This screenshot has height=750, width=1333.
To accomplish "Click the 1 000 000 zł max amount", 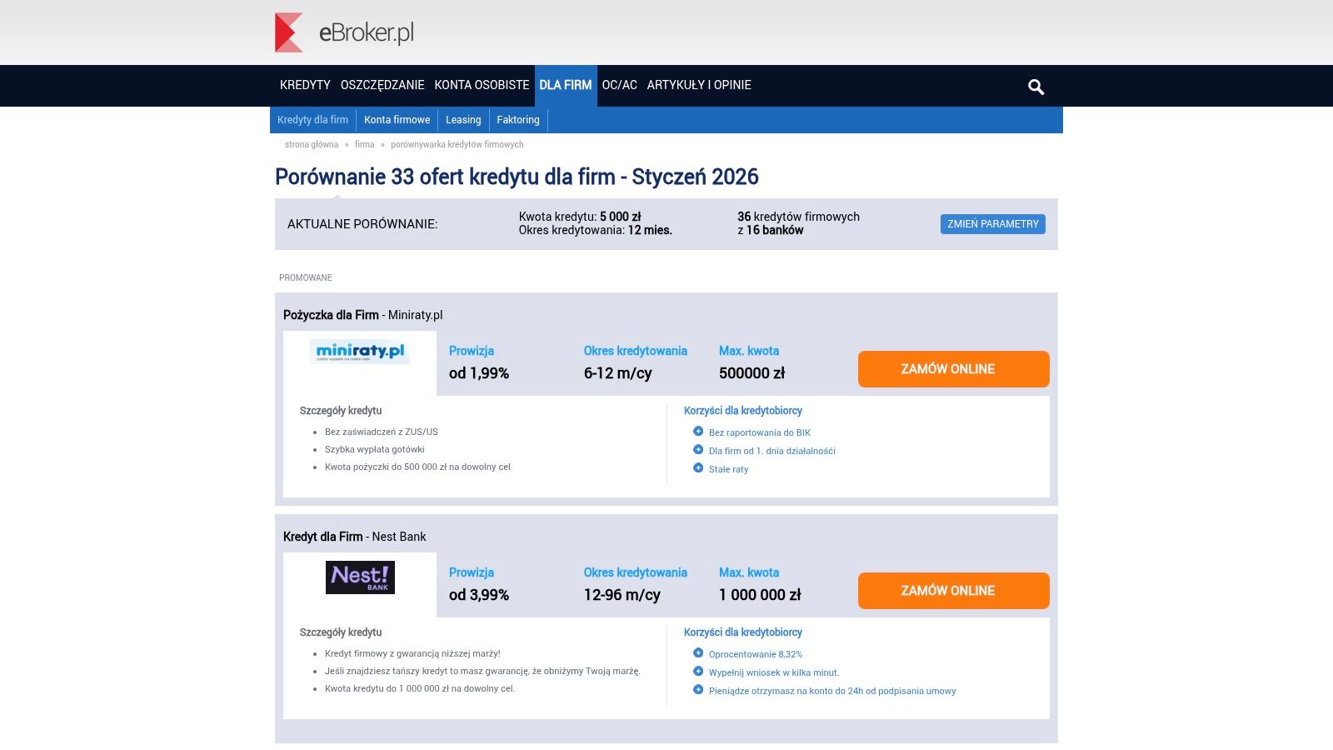I will 760,595.
